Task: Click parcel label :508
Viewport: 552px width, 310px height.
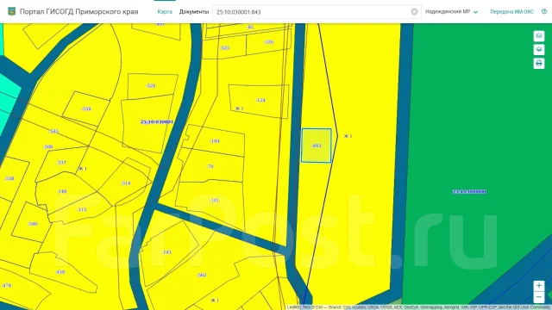Action: coord(48,146)
